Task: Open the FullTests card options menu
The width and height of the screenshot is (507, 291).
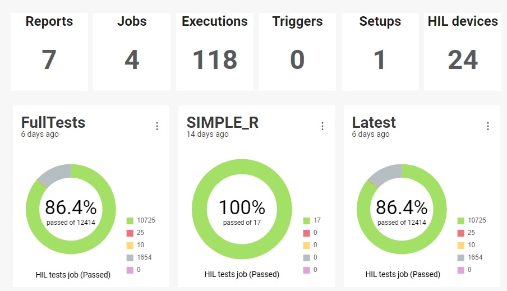Action: (157, 126)
